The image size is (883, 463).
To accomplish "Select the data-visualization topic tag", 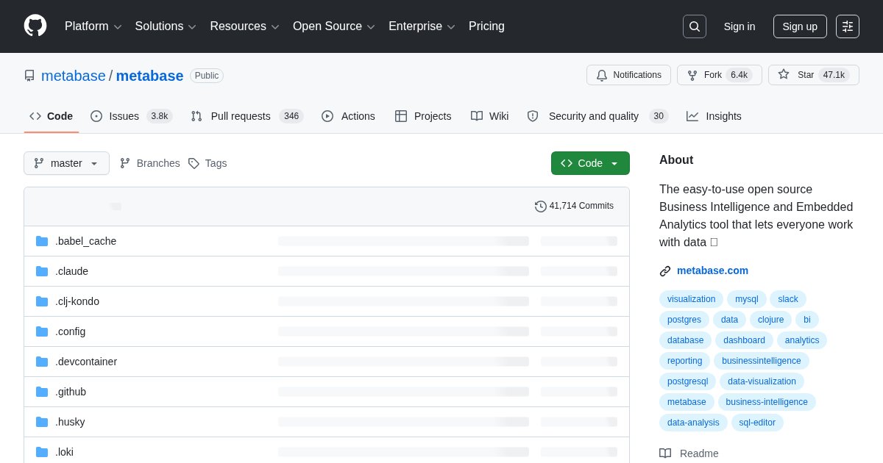I will 762,381.
